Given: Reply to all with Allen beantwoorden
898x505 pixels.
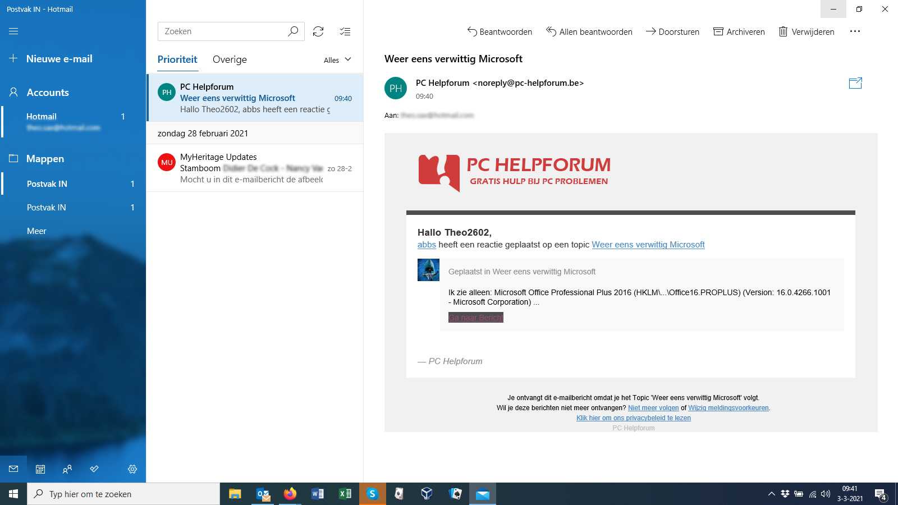Looking at the screenshot, I should [589, 31].
